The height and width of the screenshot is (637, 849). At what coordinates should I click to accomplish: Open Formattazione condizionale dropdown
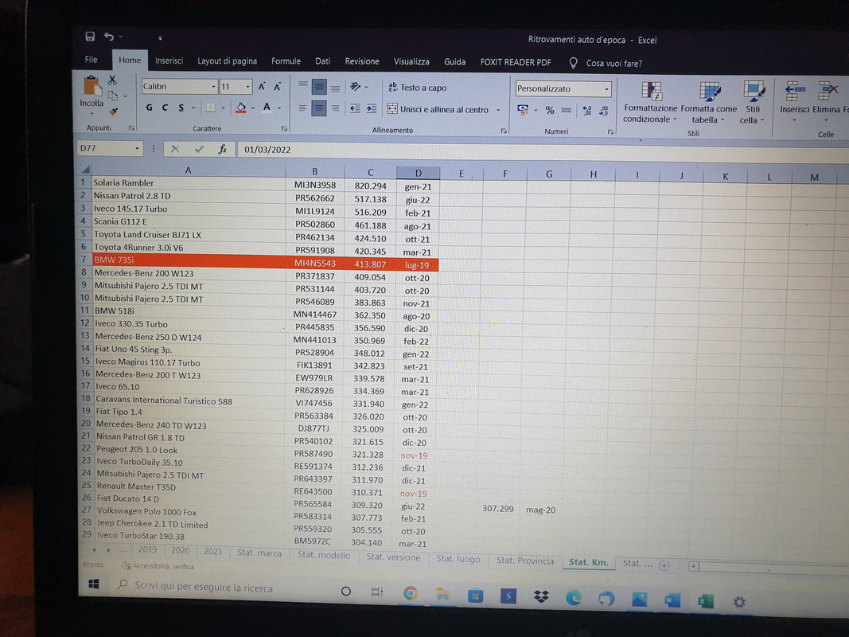tap(650, 103)
